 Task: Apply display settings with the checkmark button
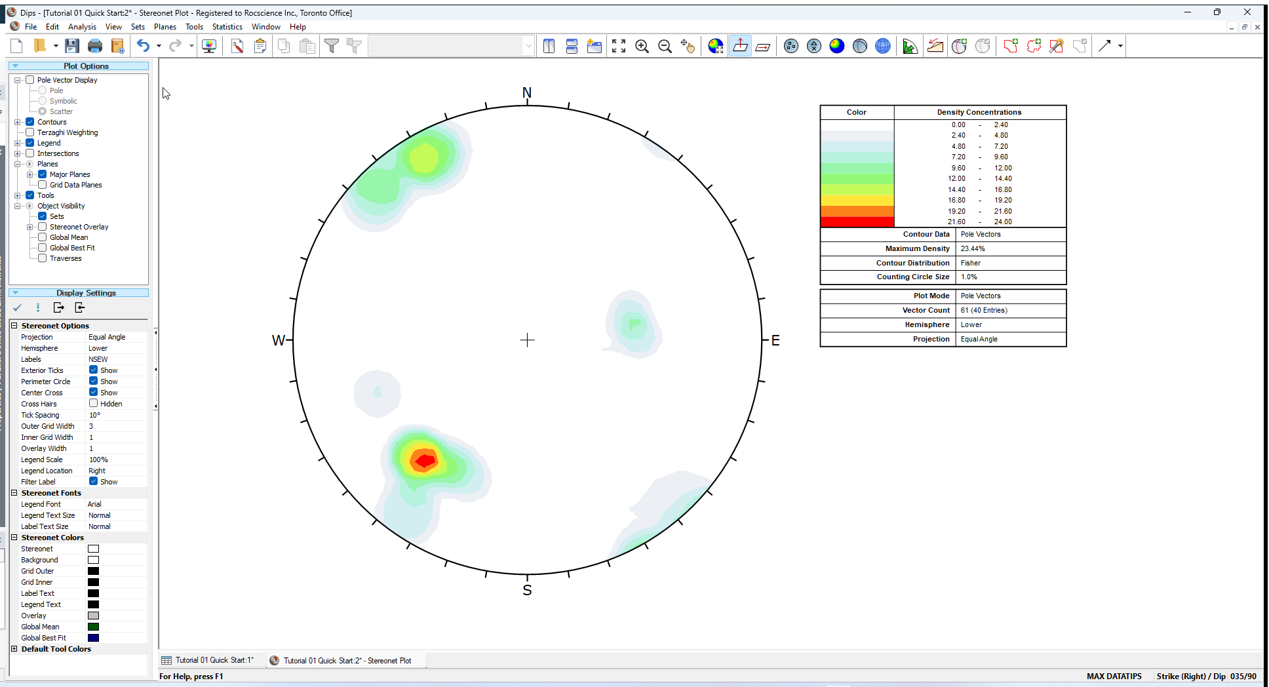18,307
